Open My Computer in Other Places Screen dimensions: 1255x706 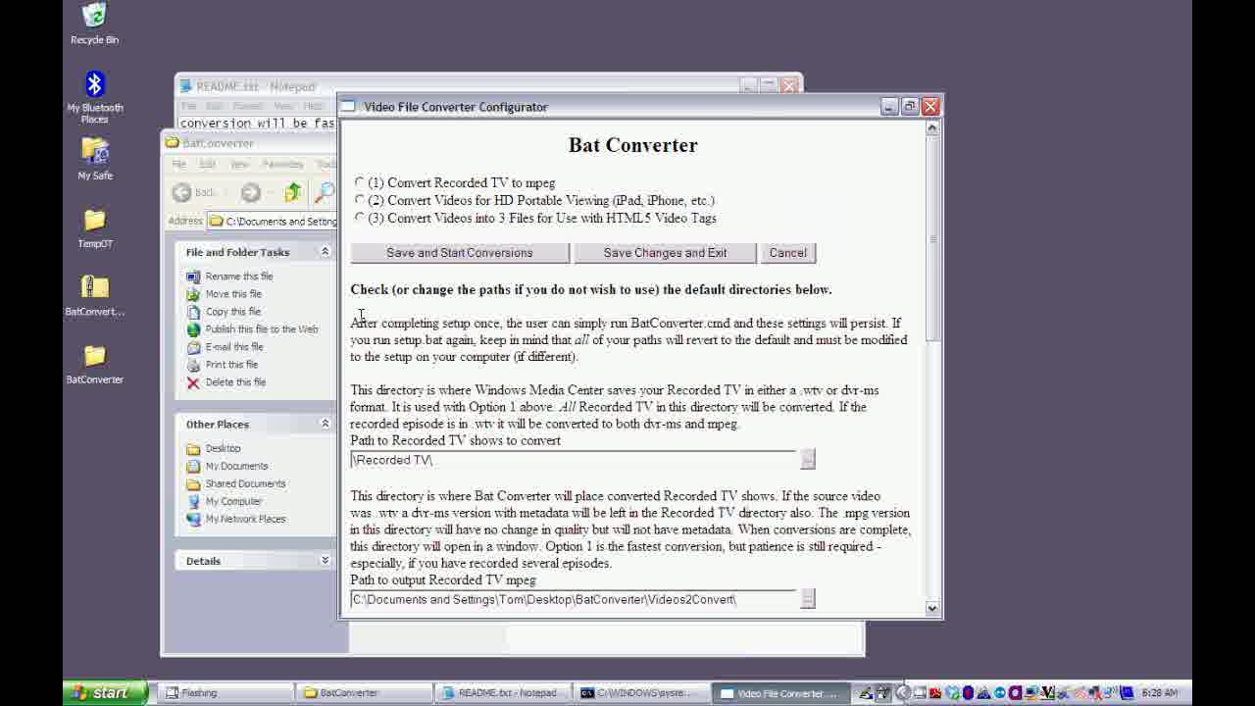pos(233,501)
